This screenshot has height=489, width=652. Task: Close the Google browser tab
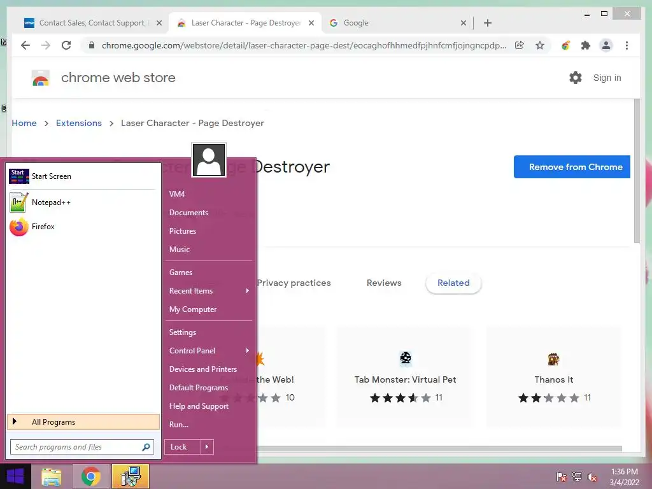[x=464, y=23]
